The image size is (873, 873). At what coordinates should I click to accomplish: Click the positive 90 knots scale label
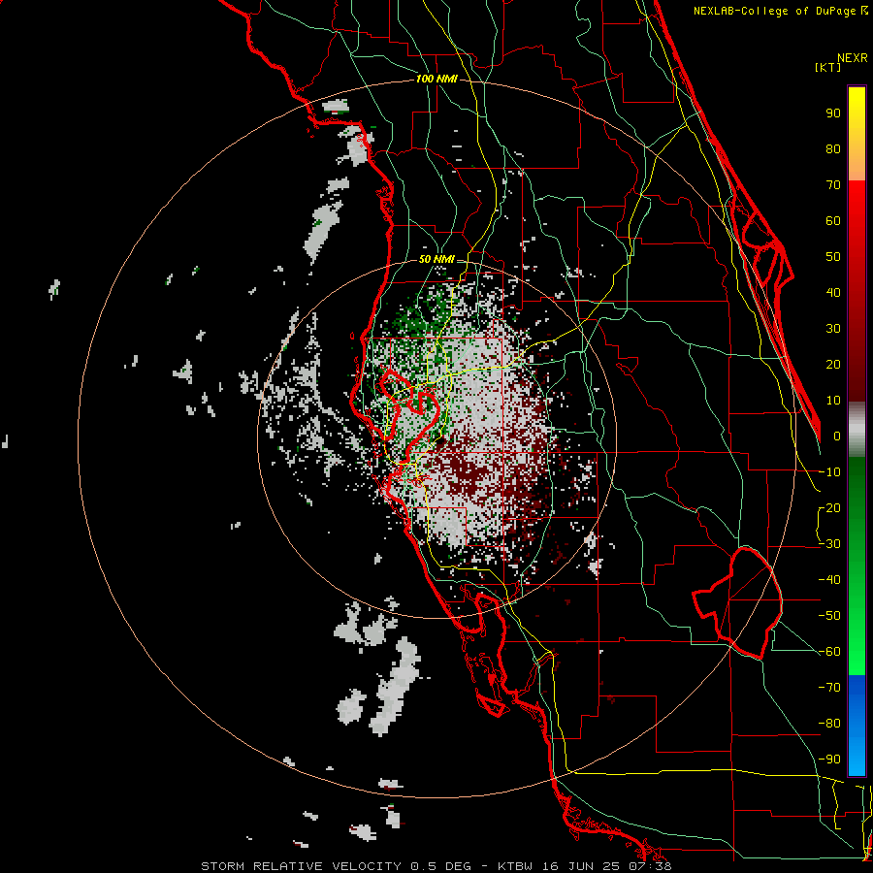pyautogui.click(x=833, y=113)
